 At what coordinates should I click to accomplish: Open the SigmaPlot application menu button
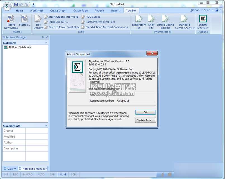(7, 6)
